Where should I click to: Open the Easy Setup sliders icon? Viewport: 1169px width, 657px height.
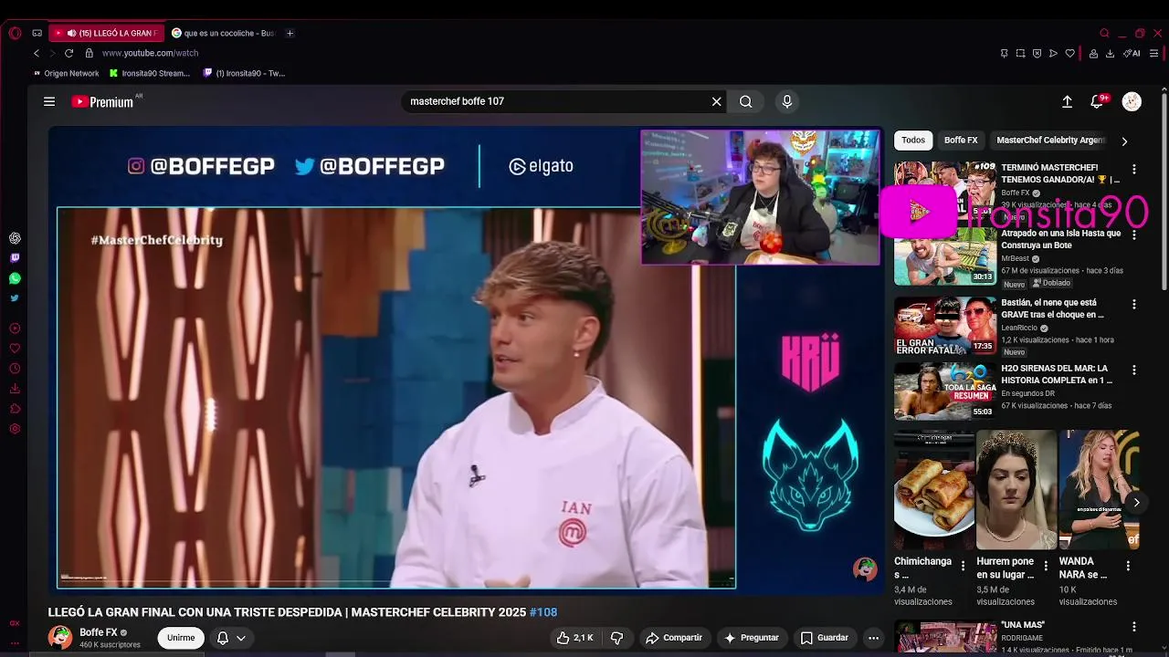[x=1154, y=53]
